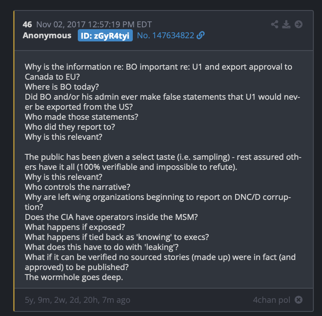The width and height of the screenshot is (322, 316).
Task: Click the line "Who made those statements?"
Action: [x=81, y=117]
